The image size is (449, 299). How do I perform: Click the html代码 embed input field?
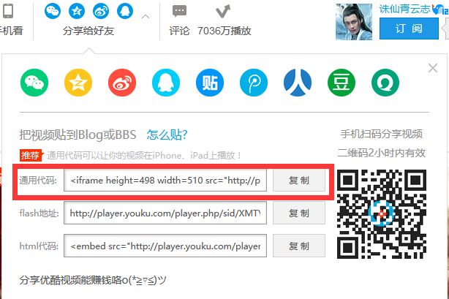point(165,246)
